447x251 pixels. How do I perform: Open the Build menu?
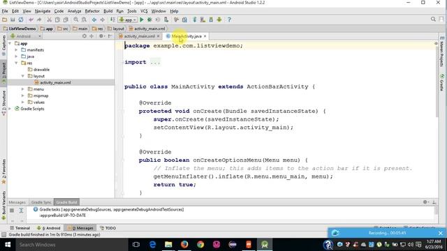[x=108, y=11]
